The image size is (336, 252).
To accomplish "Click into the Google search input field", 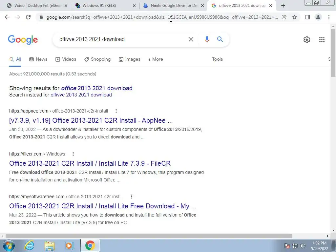I will [x=122, y=39].
